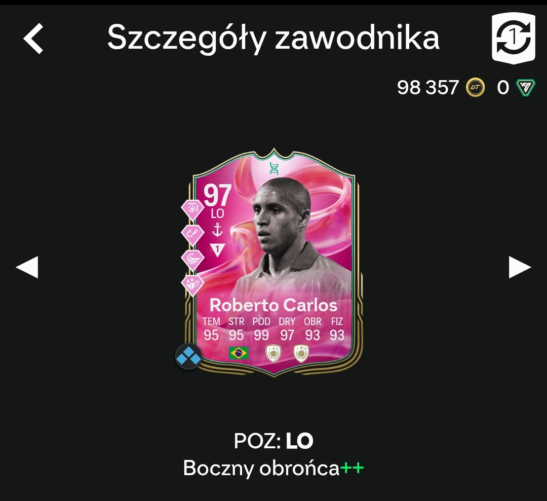
Task: Open the swap player shield icon
Action: coord(514,39)
